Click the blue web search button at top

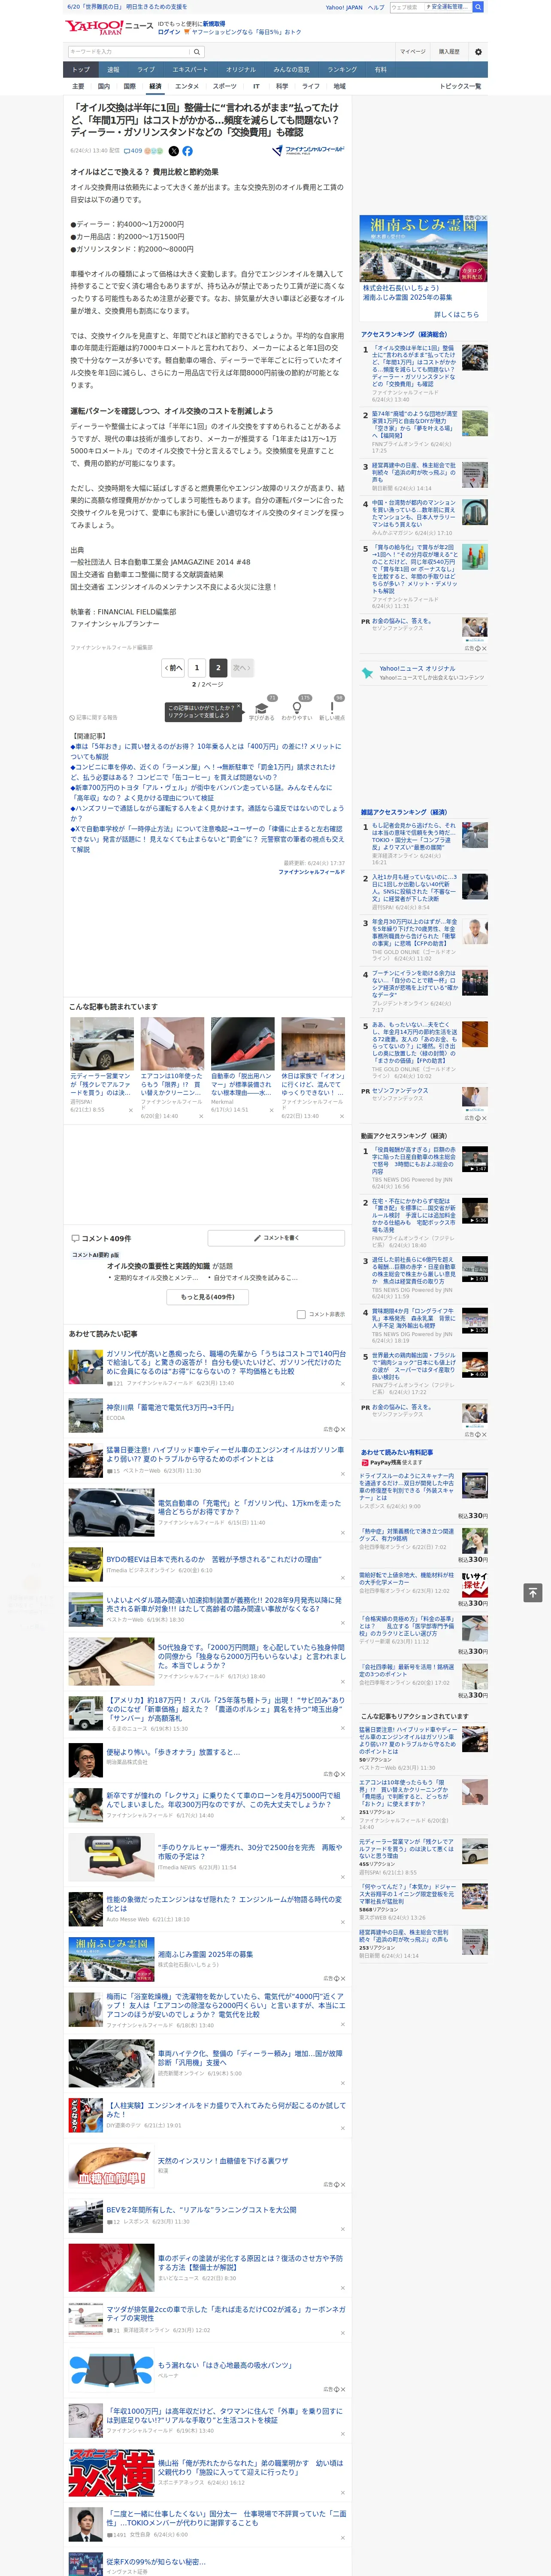click(478, 7)
